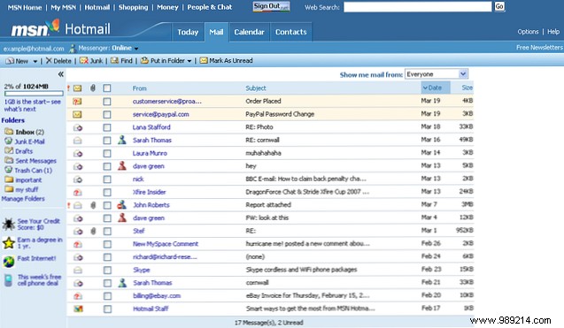The width and height of the screenshot is (564, 328).
Task: Open the Show me mail from Everyone dropdown
Action: click(x=437, y=74)
